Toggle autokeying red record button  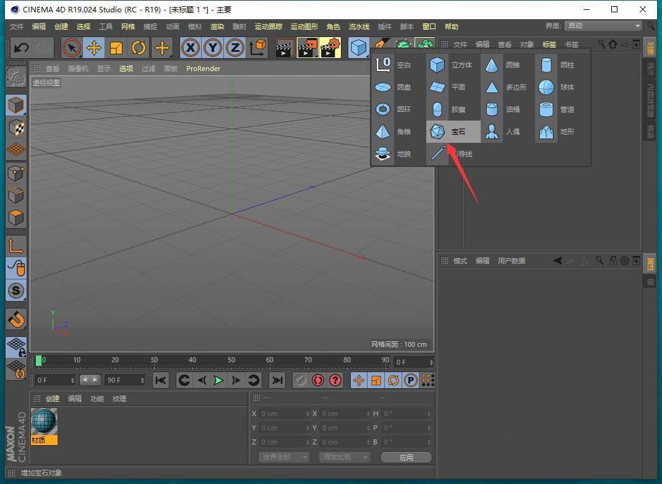(x=317, y=380)
